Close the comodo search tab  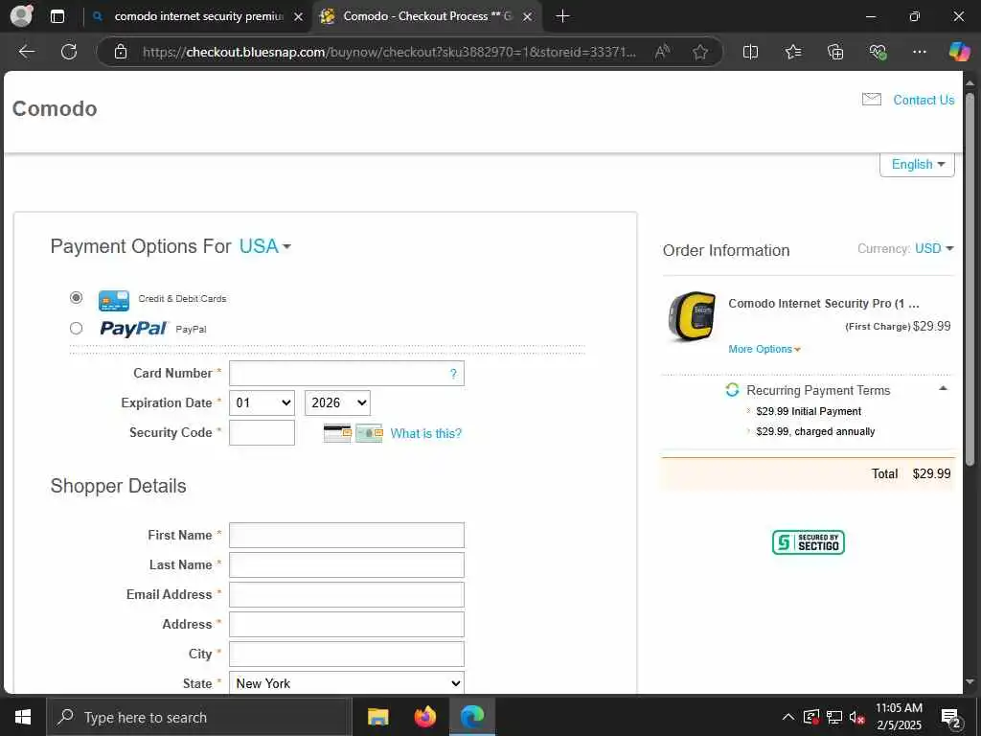coord(299,16)
